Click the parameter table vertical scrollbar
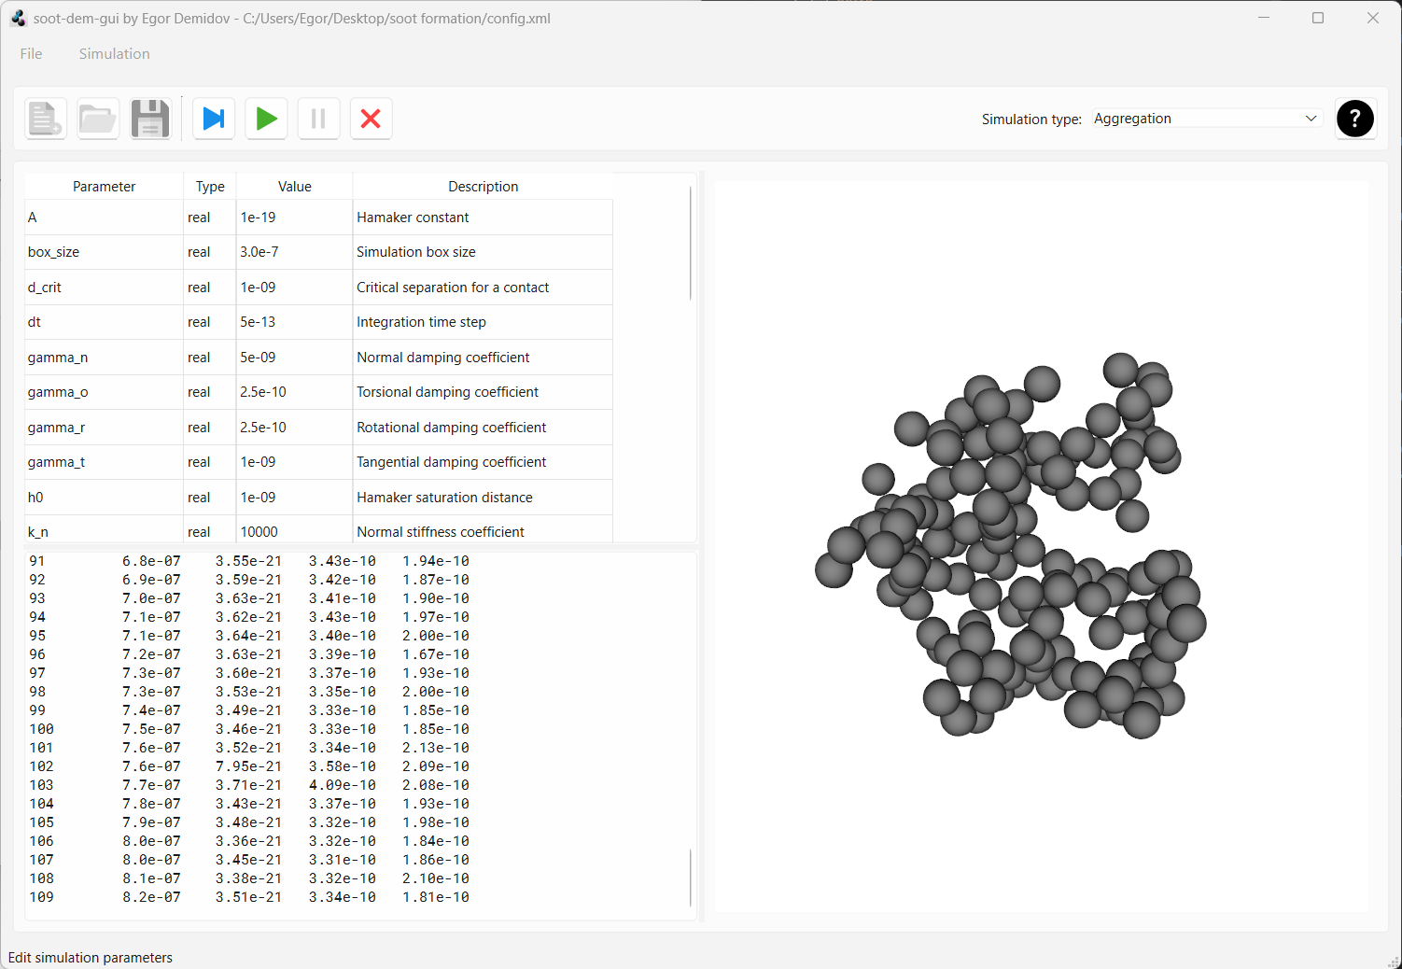1402x969 pixels. (x=691, y=243)
